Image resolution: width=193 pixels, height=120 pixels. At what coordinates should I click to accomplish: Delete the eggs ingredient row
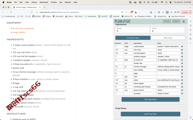[x=182, y=73]
